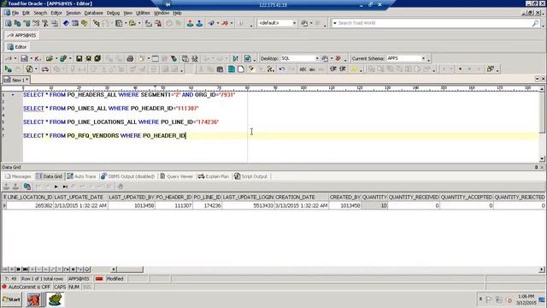Screen dimensions: 547x308
Task: Click the PO_HEADER_ID column header
Action: coord(174,198)
